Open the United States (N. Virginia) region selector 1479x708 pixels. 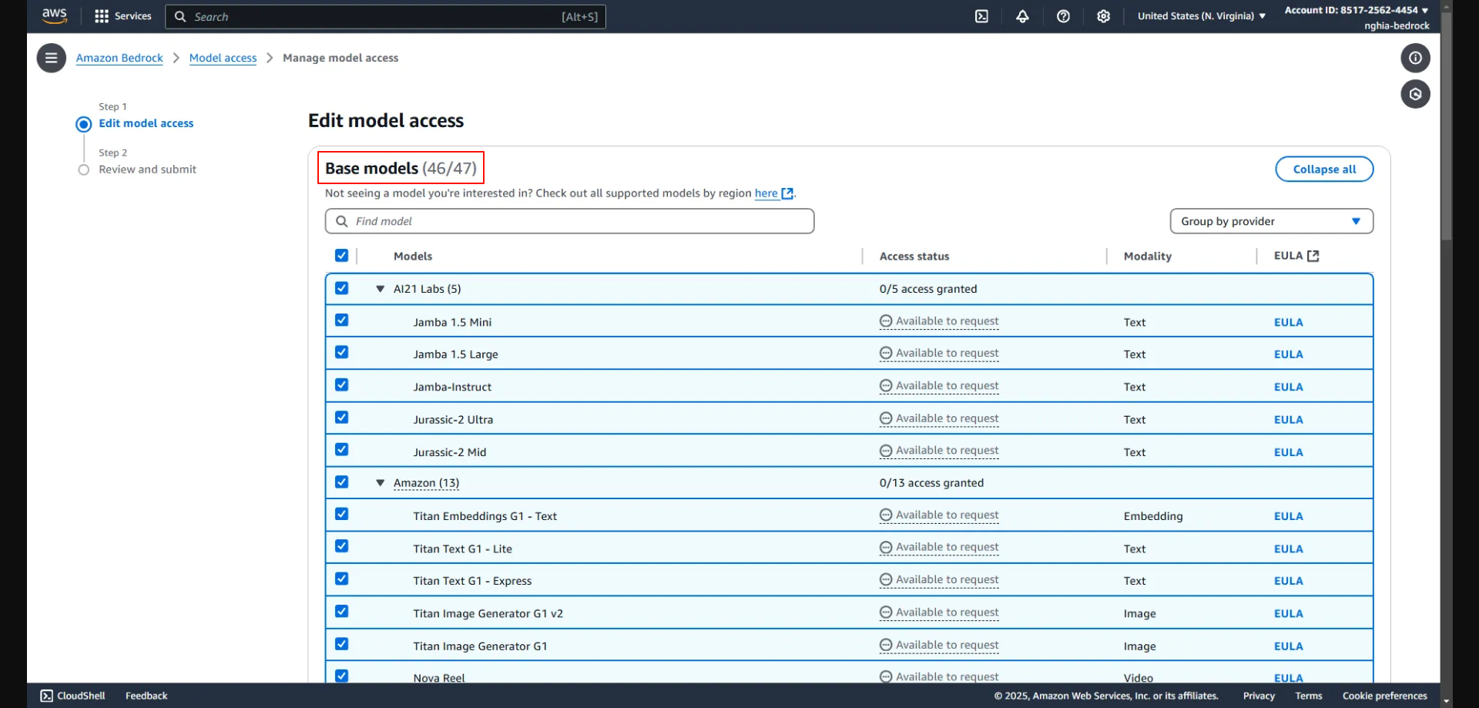click(1201, 16)
